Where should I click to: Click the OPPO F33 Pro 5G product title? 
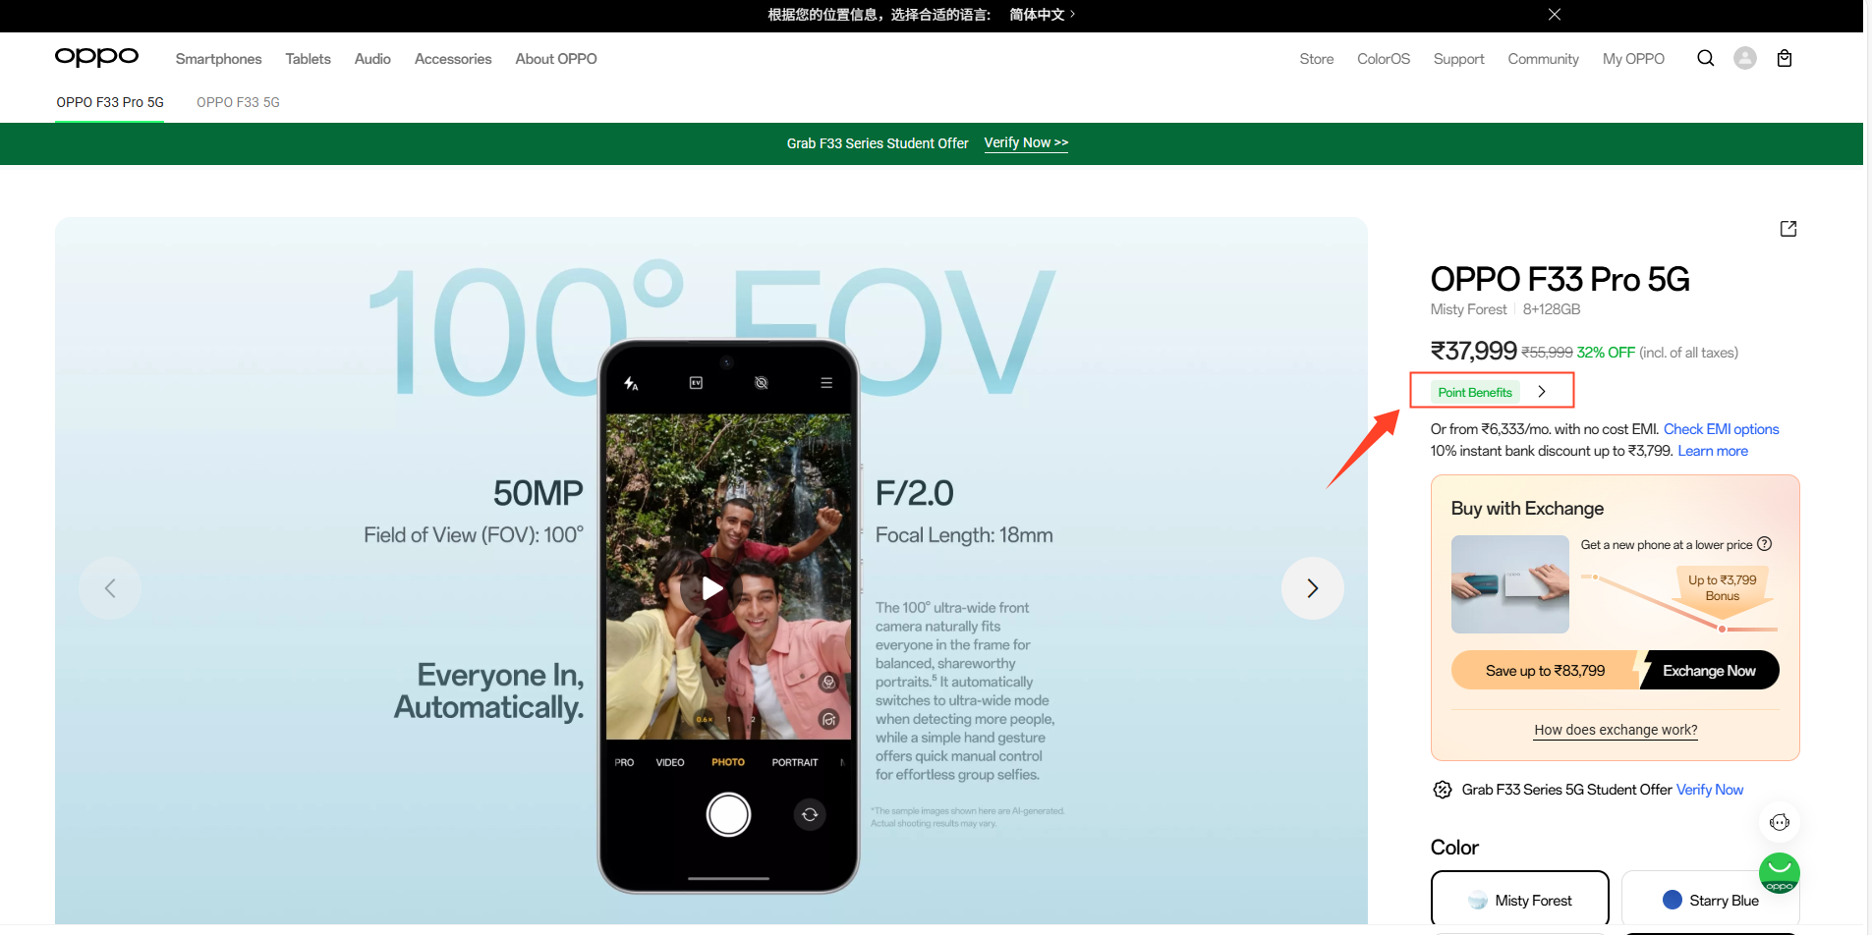(1560, 279)
